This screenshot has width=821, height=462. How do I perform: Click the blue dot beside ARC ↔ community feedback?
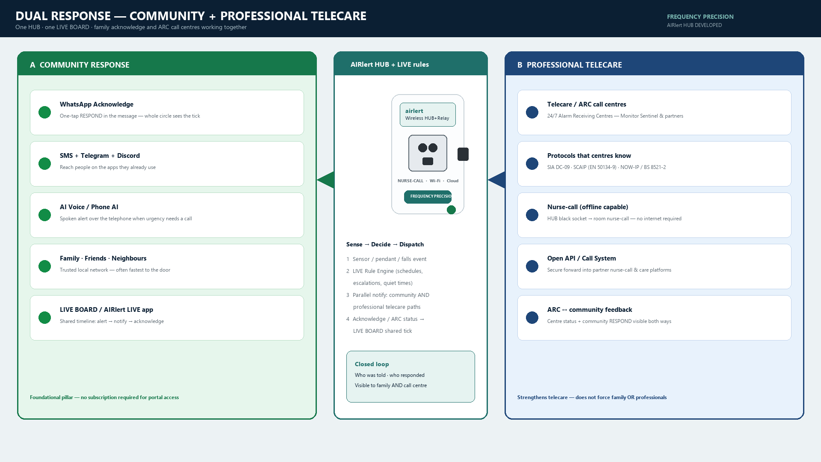point(532,318)
